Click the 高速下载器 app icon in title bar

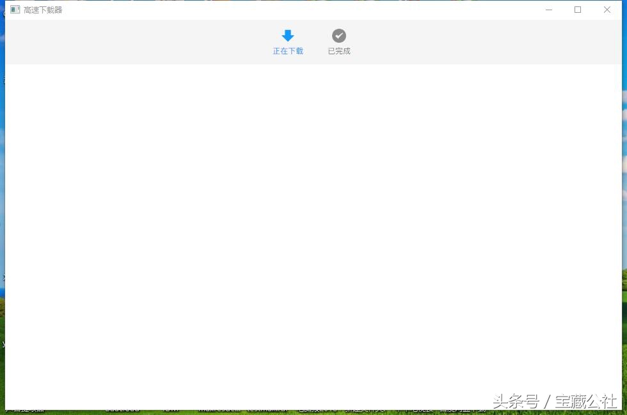15,10
